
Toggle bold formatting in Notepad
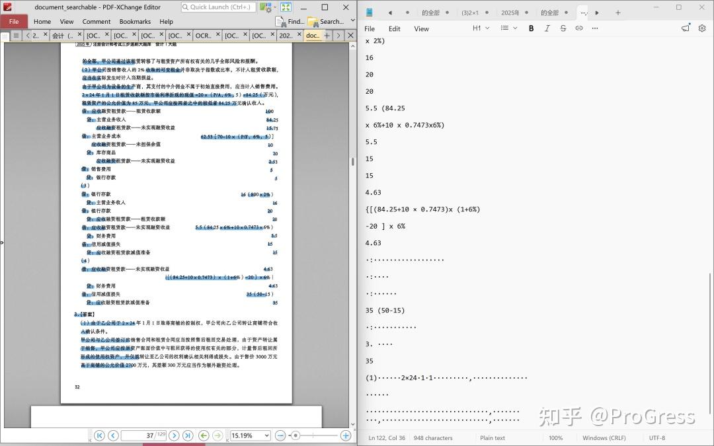(x=531, y=28)
